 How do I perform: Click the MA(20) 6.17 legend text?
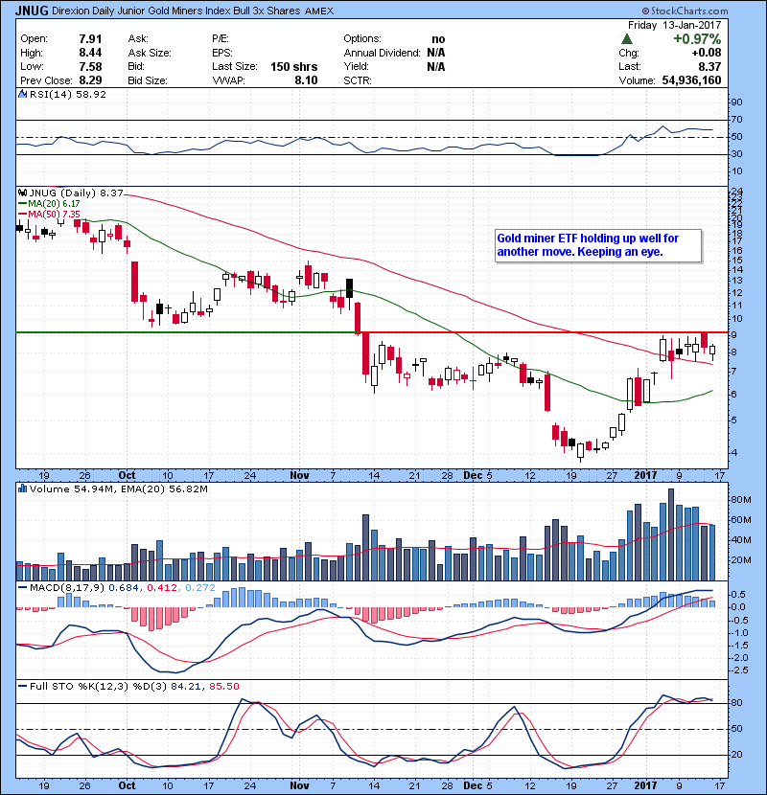[x=55, y=204]
